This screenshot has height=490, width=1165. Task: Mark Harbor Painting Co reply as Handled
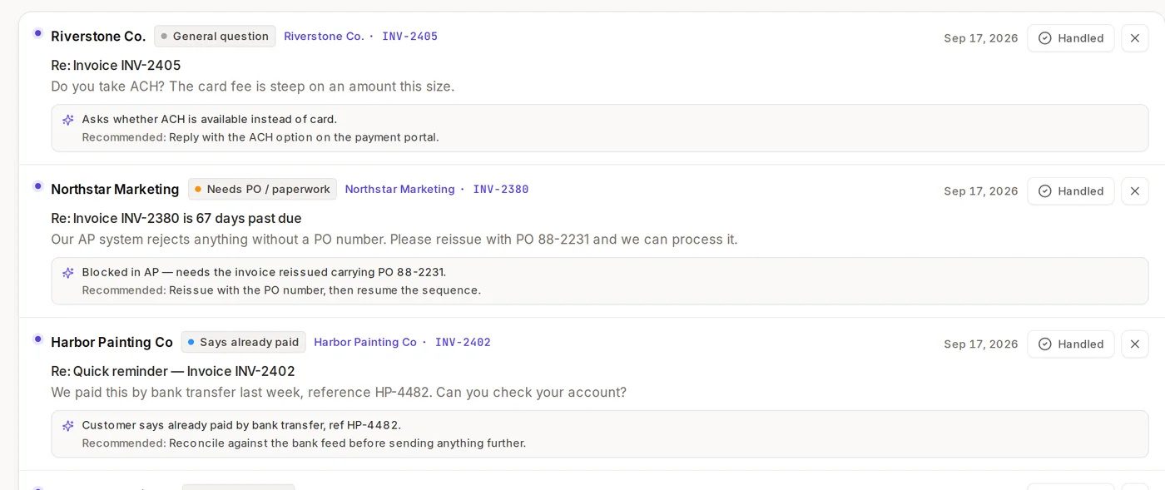pyautogui.click(x=1070, y=344)
